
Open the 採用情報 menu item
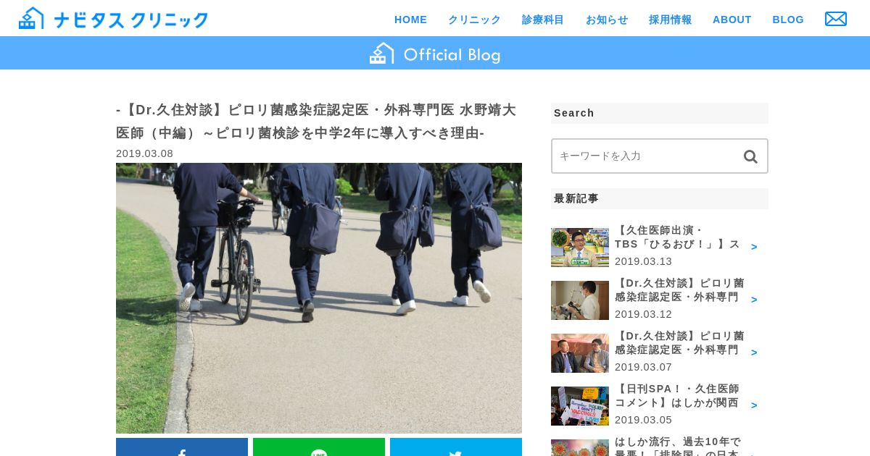pyautogui.click(x=670, y=20)
